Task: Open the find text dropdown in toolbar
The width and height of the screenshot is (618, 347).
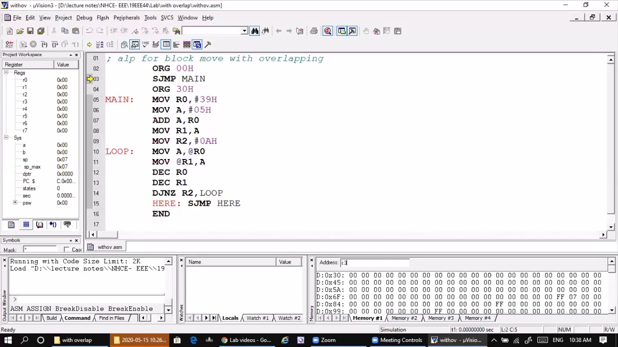Action: [244, 31]
